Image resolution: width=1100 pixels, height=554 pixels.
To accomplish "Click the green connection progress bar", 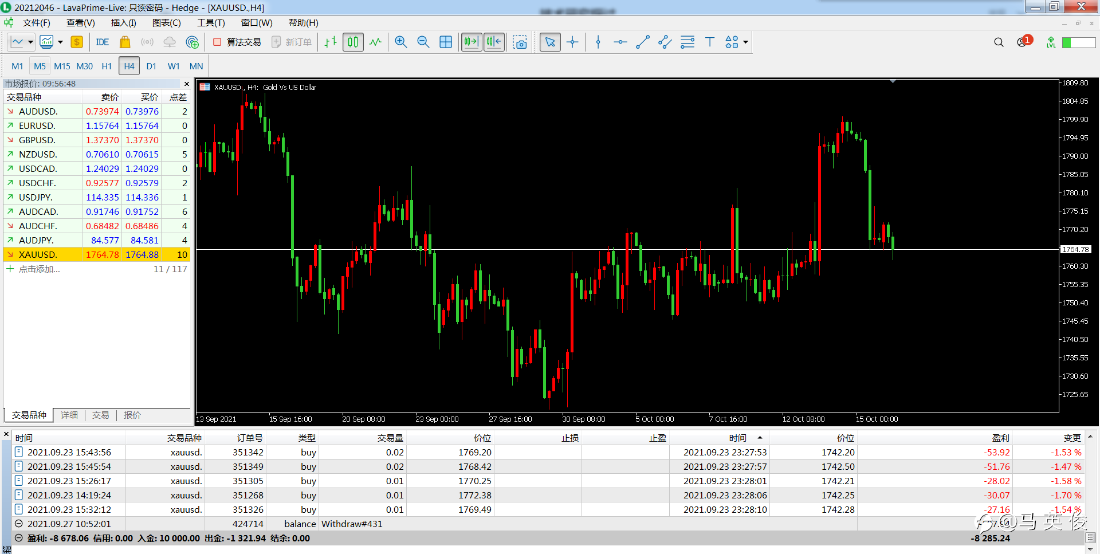I will (x=1079, y=43).
